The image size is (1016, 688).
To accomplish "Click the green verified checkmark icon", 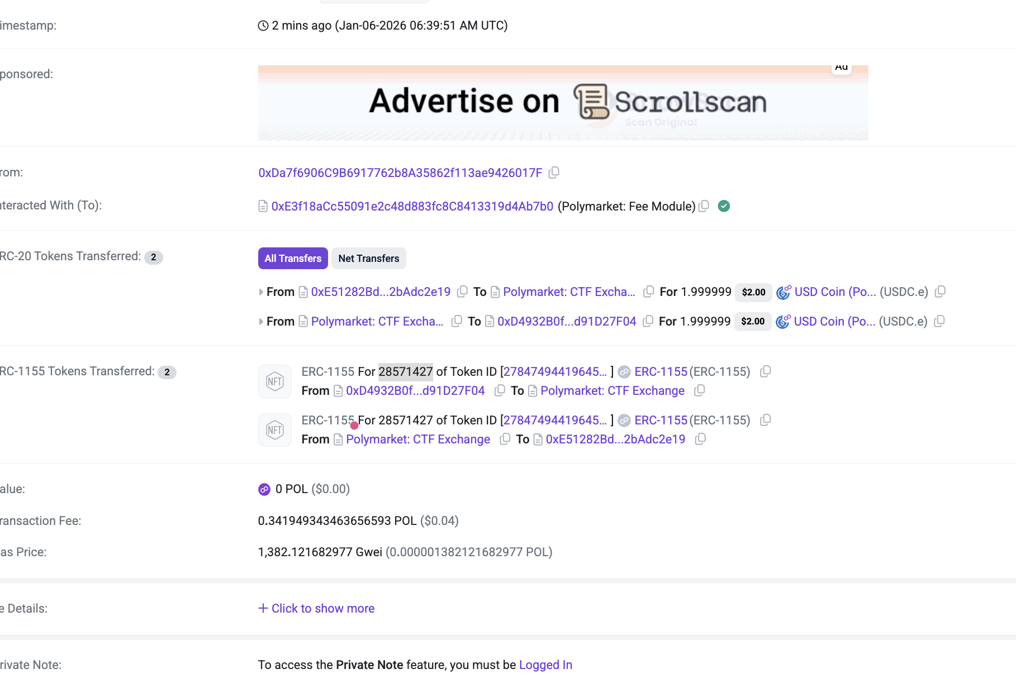I will 724,206.
